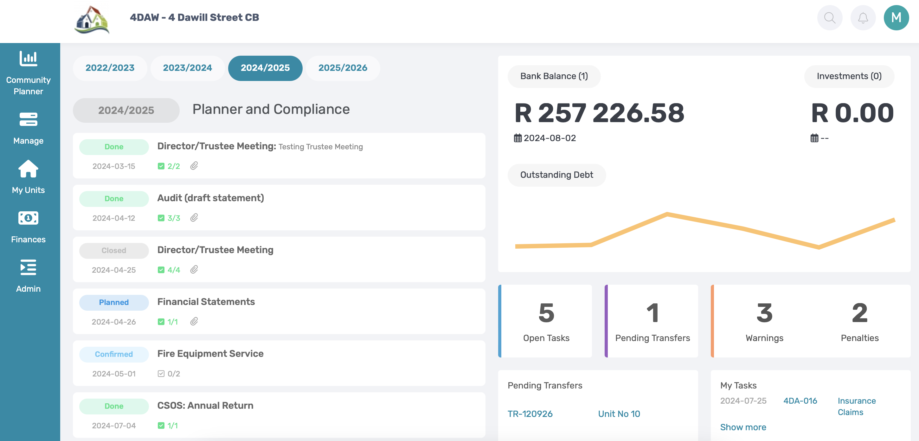
Task: Click Show more under My Tasks
Action: coord(743,427)
